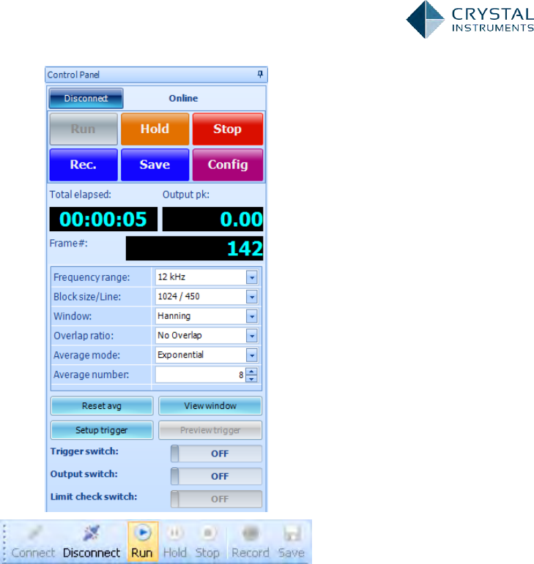Click the Total elapsed time display 00:00:05
This screenshot has height=564, width=534.
coord(103,219)
